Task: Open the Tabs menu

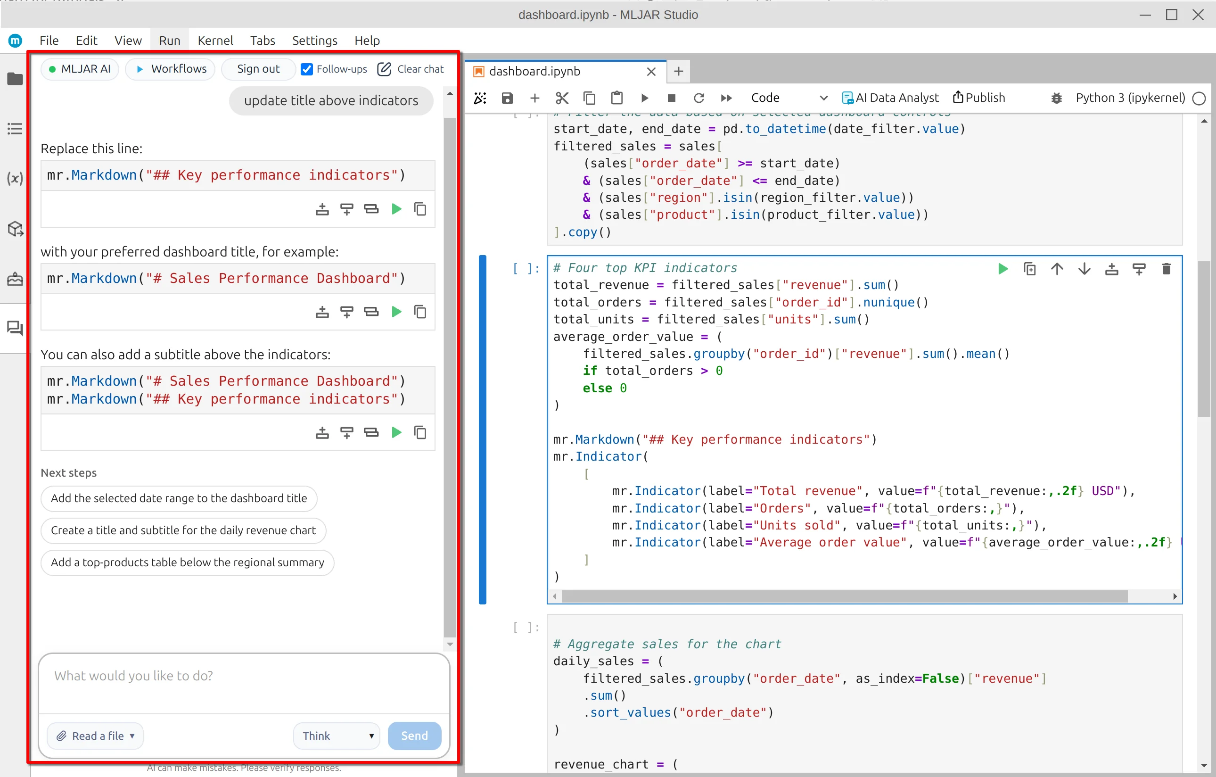Action: [263, 41]
